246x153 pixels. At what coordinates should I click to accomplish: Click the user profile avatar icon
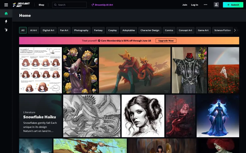click(216, 5)
